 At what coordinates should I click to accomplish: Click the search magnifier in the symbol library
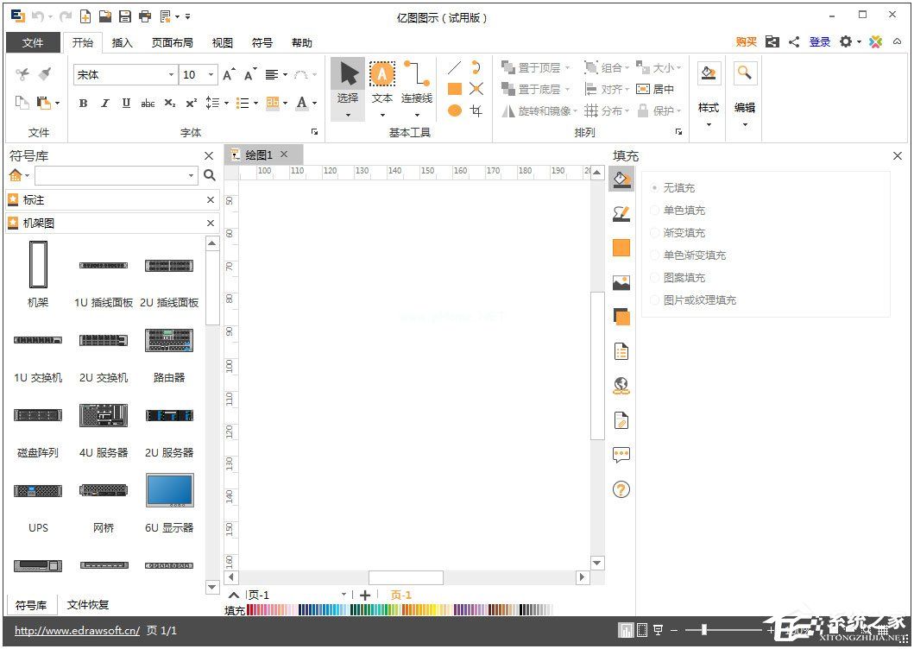(x=208, y=175)
